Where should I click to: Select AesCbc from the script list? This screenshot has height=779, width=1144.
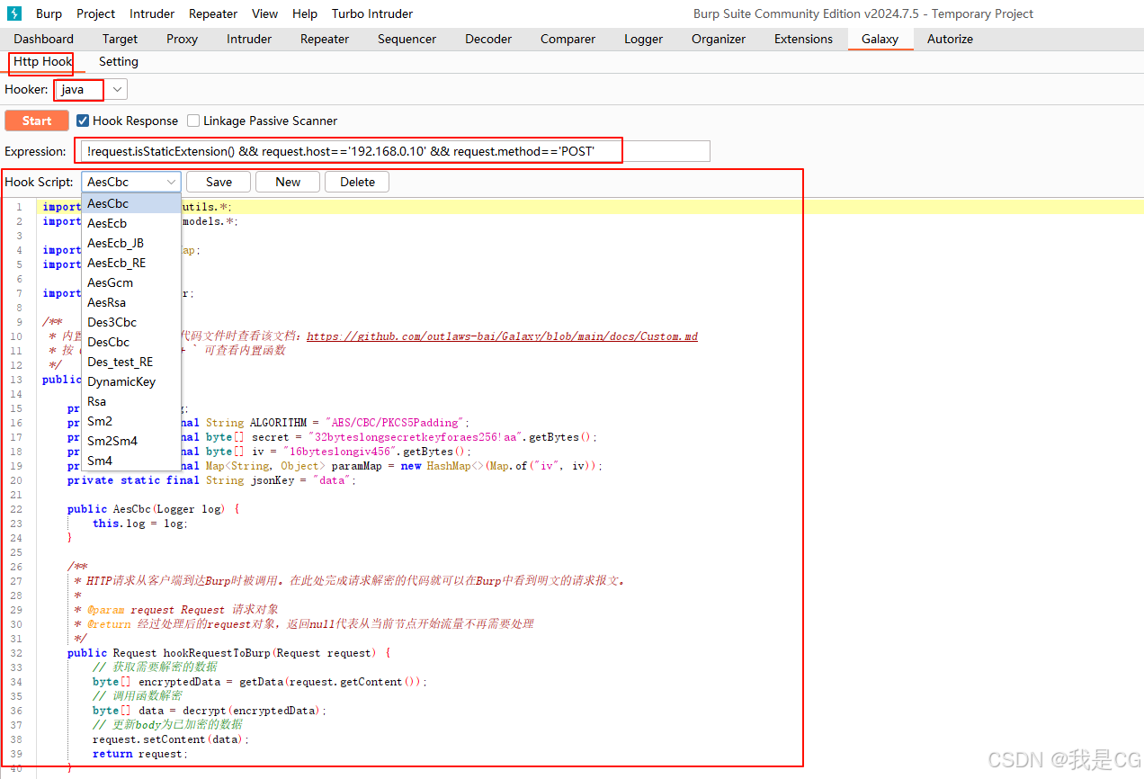point(131,203)
